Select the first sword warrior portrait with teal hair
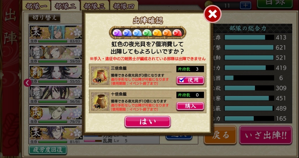299x158 pixels. pos(55,34)
